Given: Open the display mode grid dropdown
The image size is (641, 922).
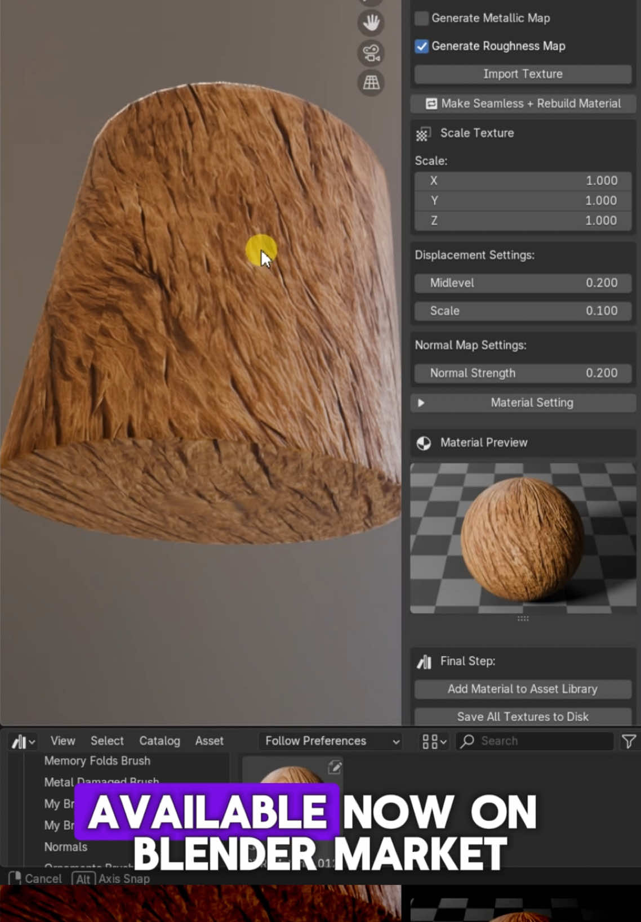Looking at the screenshot, I should point(434,741).
